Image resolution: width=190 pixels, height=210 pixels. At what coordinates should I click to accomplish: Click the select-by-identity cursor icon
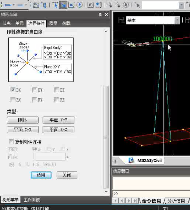click(x=138, y=5)
